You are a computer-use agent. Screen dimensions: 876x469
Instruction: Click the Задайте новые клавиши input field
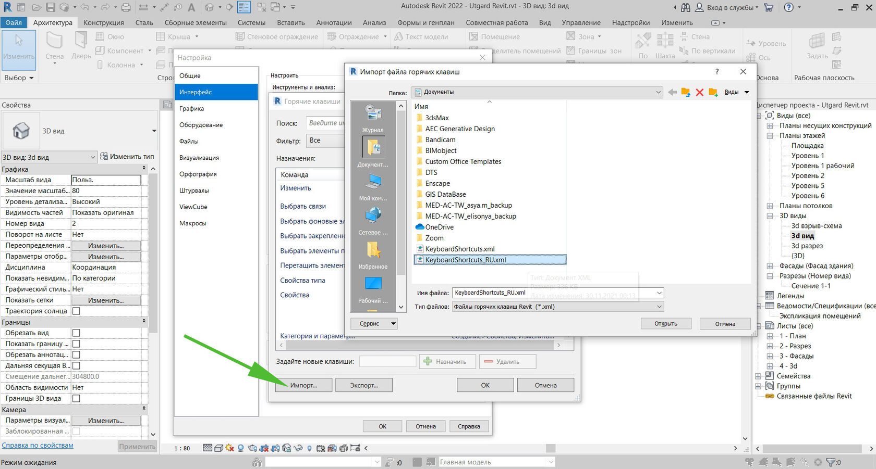(x=387, y=361)
